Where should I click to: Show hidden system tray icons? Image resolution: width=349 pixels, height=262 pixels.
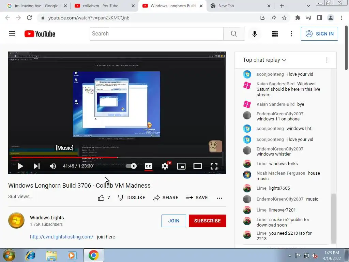pos(290,256)
